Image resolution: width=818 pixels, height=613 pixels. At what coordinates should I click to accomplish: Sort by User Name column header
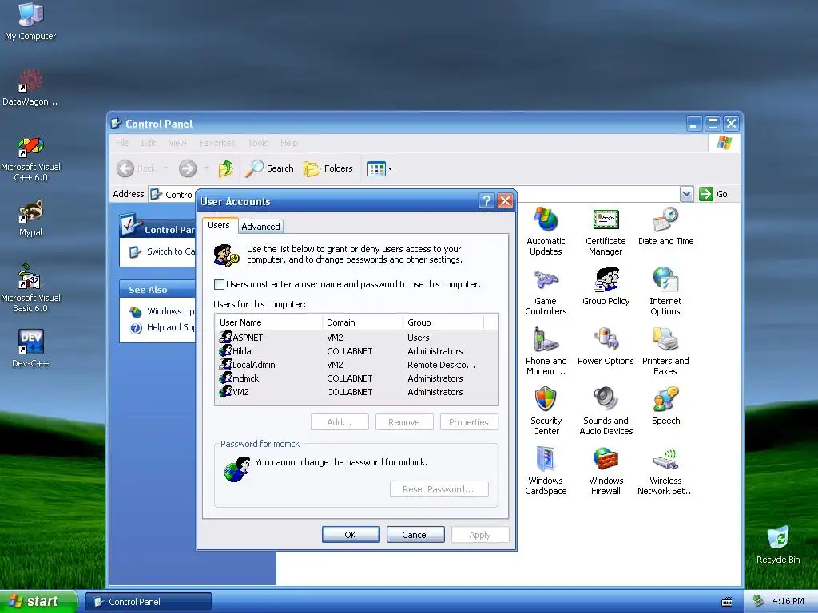click(268, 322)
